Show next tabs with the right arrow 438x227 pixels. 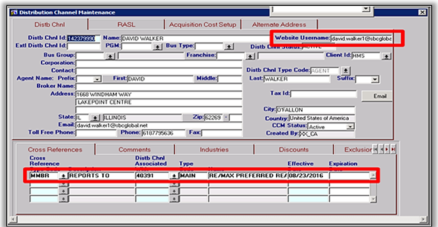pos(387,150)
